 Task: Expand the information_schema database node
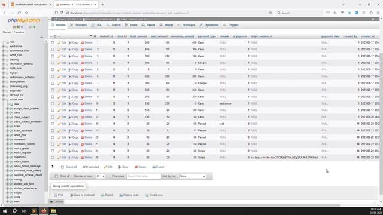3,64
